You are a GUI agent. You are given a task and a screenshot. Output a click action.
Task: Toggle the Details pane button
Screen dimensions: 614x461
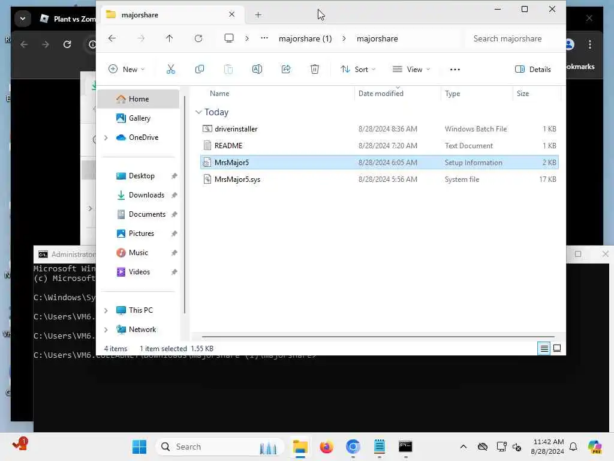533,70
